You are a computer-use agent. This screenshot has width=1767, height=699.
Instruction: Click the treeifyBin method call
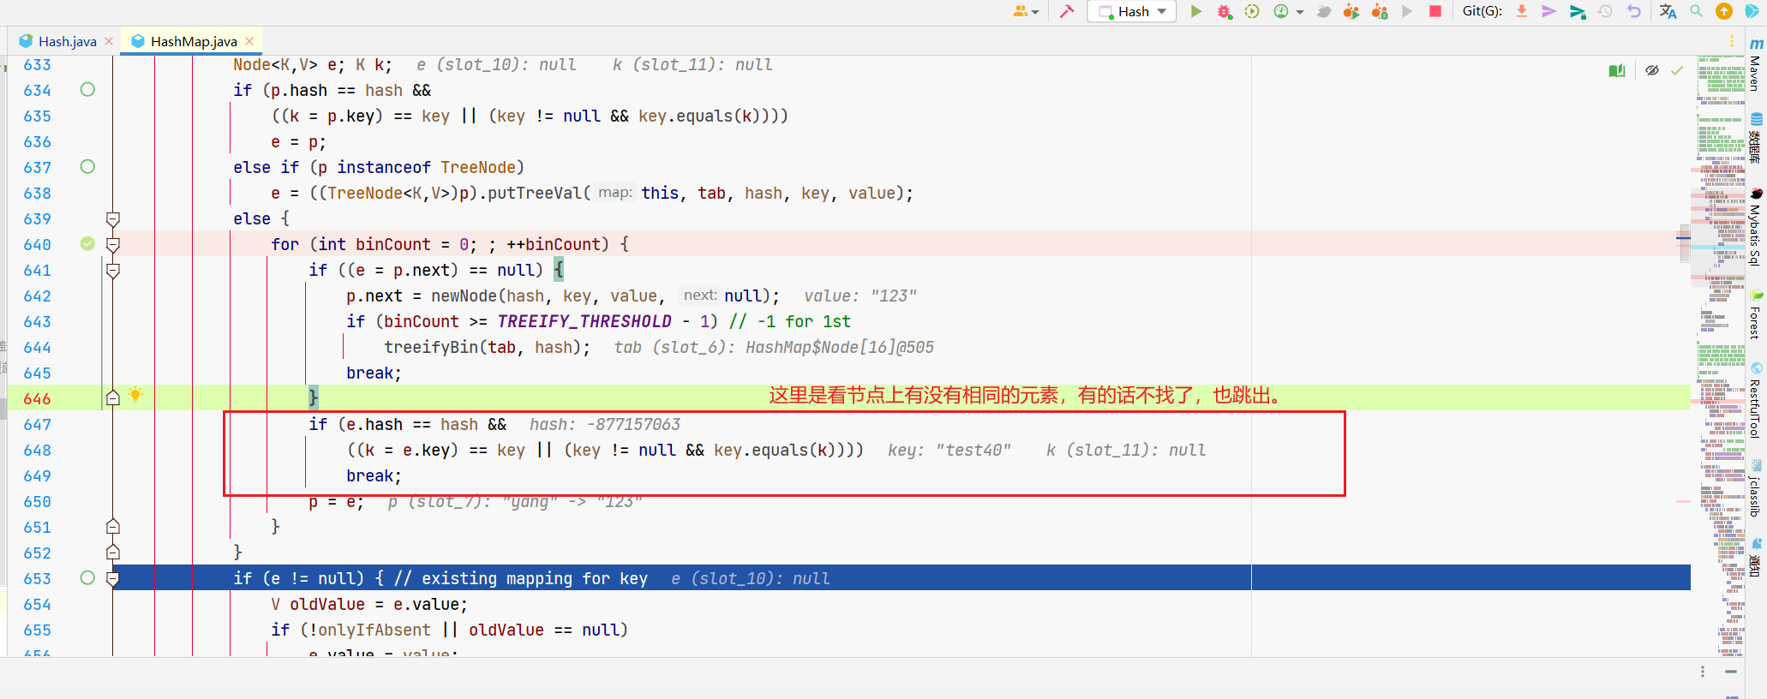[x=431, y=347]
